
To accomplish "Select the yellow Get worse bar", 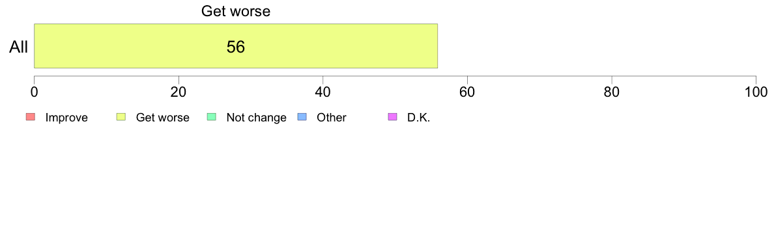I will pyautogui.click(x=236, y=45).
